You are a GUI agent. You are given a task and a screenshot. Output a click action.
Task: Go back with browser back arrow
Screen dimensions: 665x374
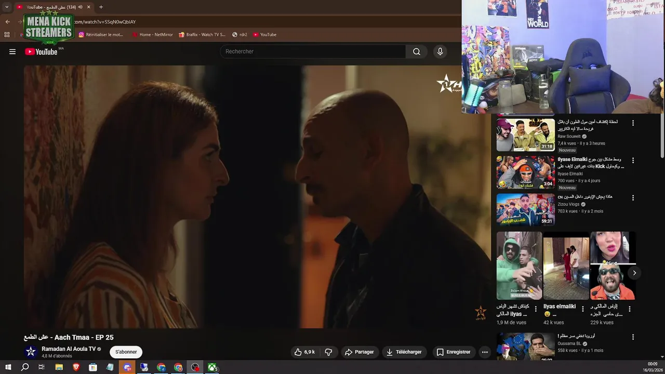(7, 22)
